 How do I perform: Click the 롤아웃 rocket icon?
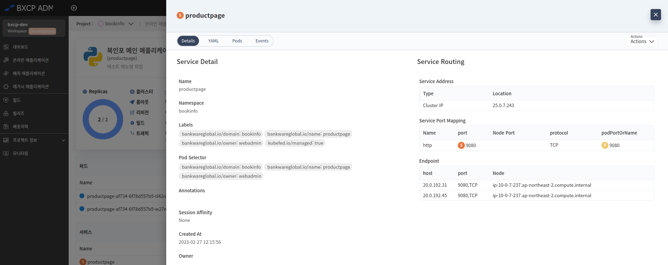132,102
